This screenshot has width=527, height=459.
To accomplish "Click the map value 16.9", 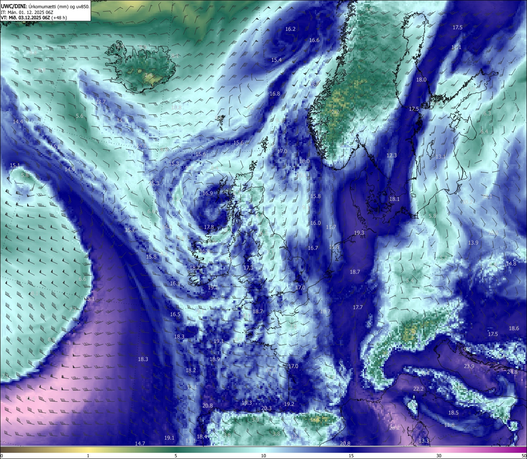I will (208, 193).
